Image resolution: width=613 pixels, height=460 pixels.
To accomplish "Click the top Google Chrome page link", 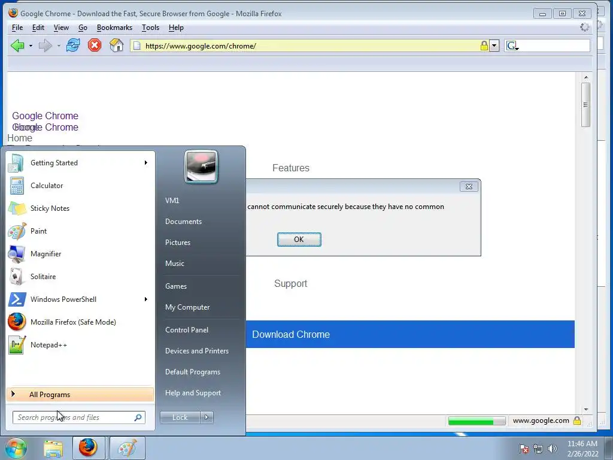I will (45, 116).
